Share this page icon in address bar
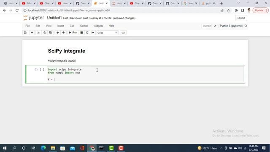 pos(222,10)
